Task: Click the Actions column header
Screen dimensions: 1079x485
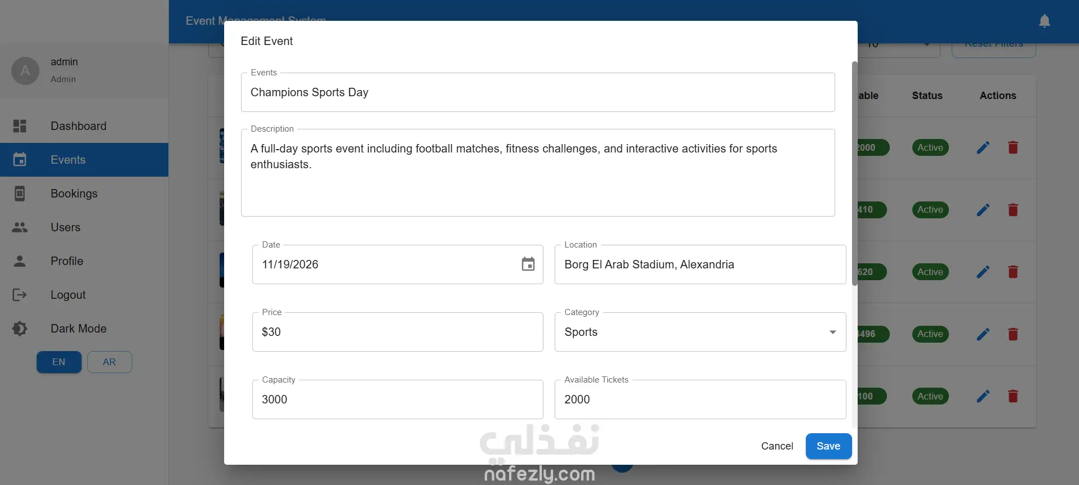Action: [x=998, y=96]
